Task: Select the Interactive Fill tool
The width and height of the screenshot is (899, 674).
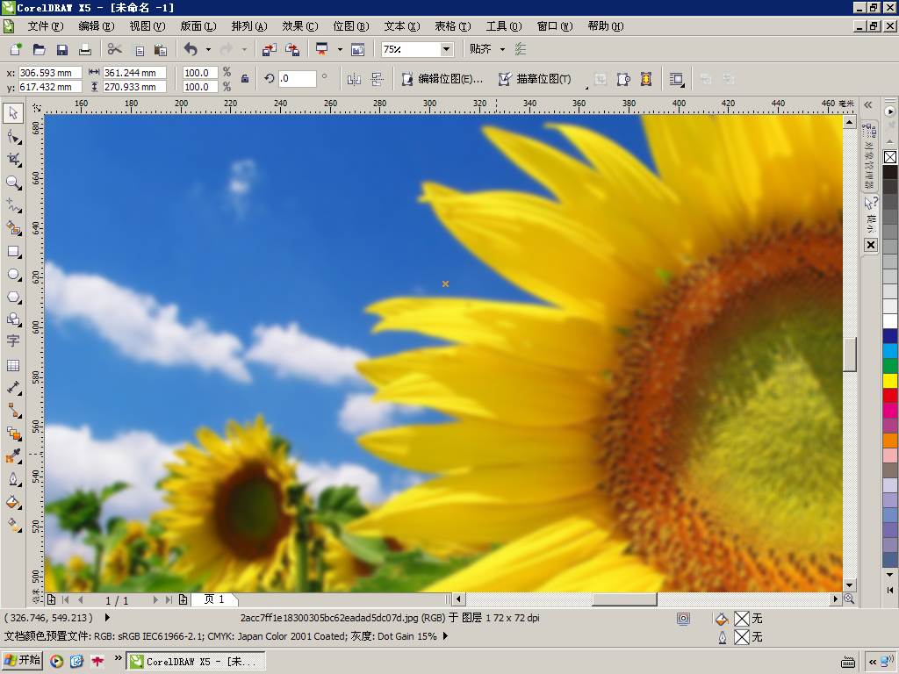Action: pos(13,525)
